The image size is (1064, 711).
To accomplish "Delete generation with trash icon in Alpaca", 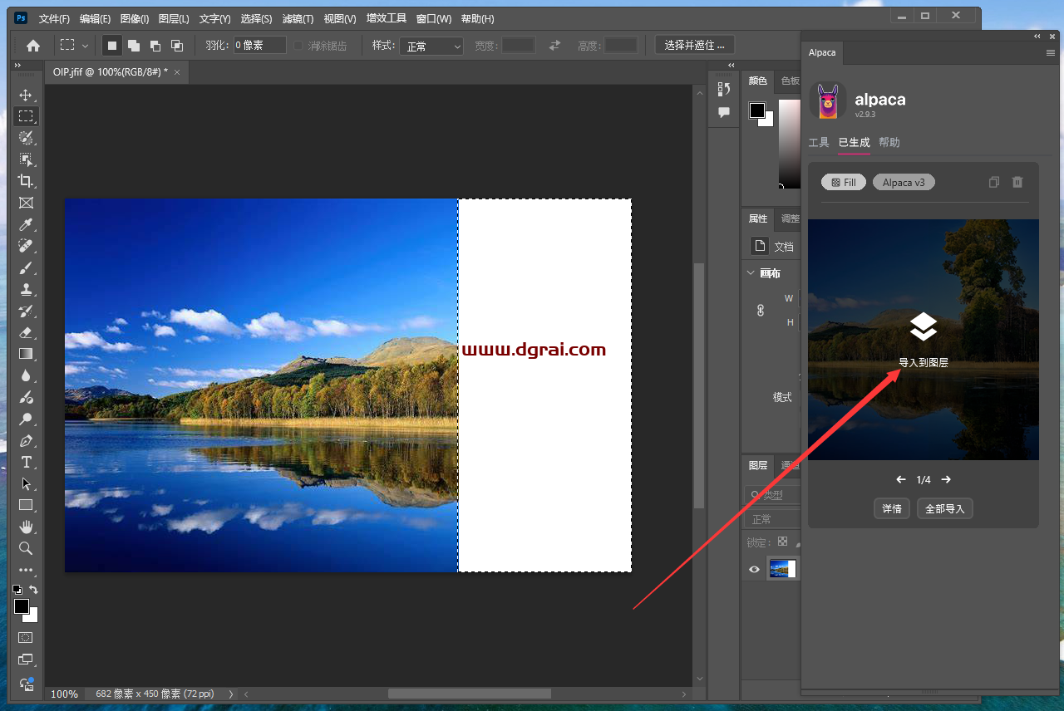I will pyautogui.click(x=1017, y=182).
